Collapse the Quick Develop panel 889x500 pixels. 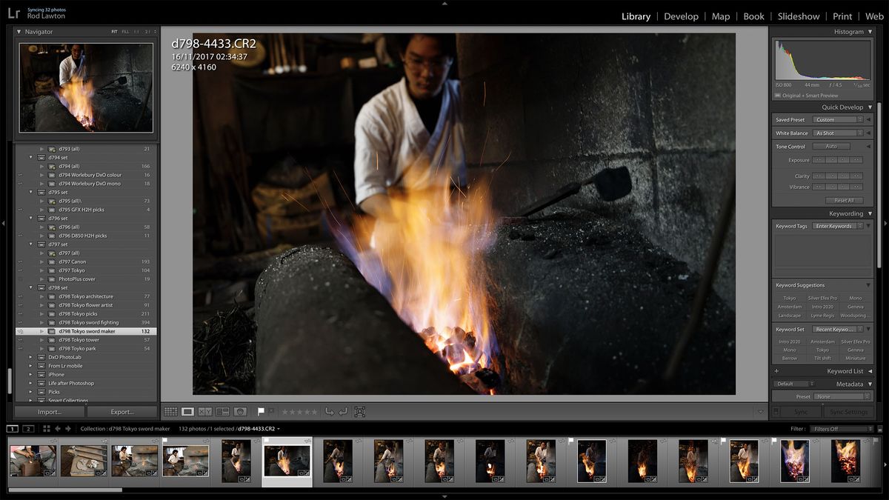(x=870, y=107)
